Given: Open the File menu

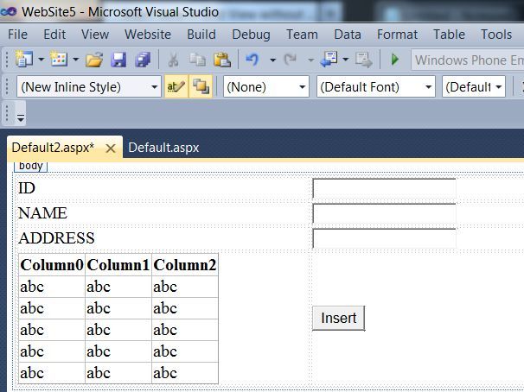Looking at the screenshot, I should pyautogui.click(x=17, y=35).
